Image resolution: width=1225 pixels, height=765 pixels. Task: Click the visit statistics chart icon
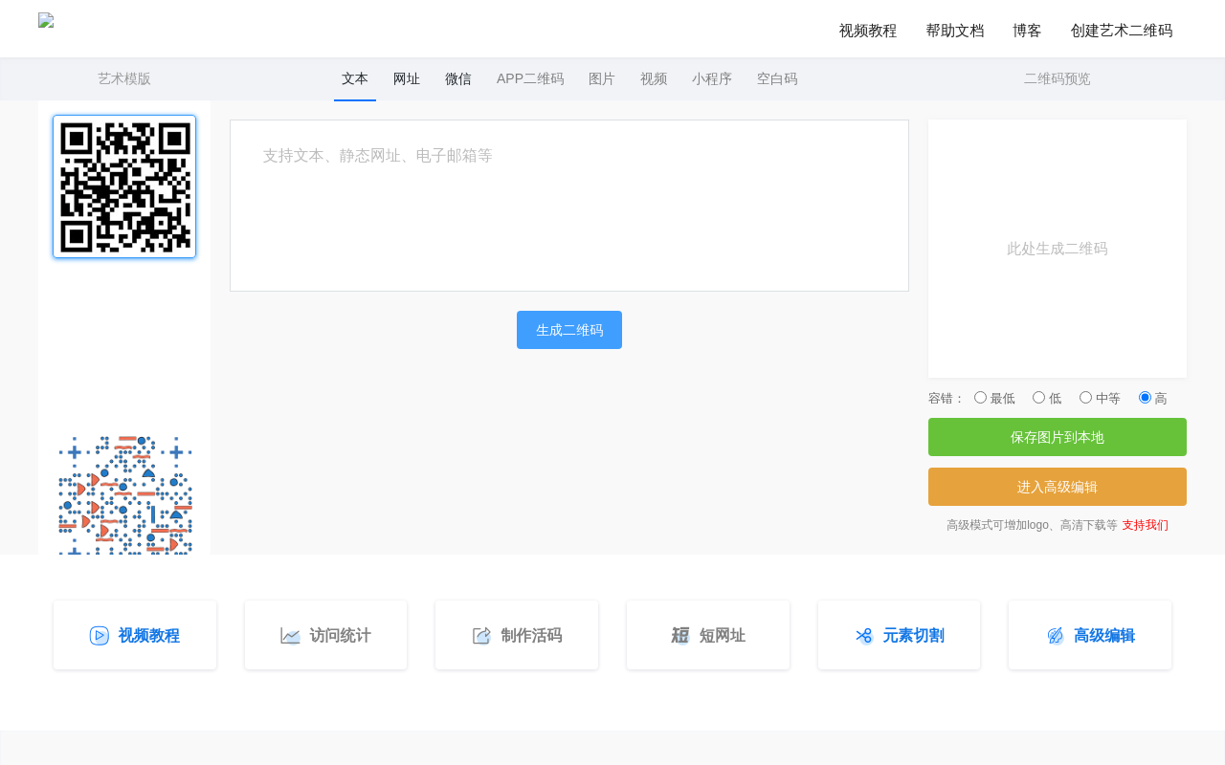pyautogui.click(x=290, y=636)
